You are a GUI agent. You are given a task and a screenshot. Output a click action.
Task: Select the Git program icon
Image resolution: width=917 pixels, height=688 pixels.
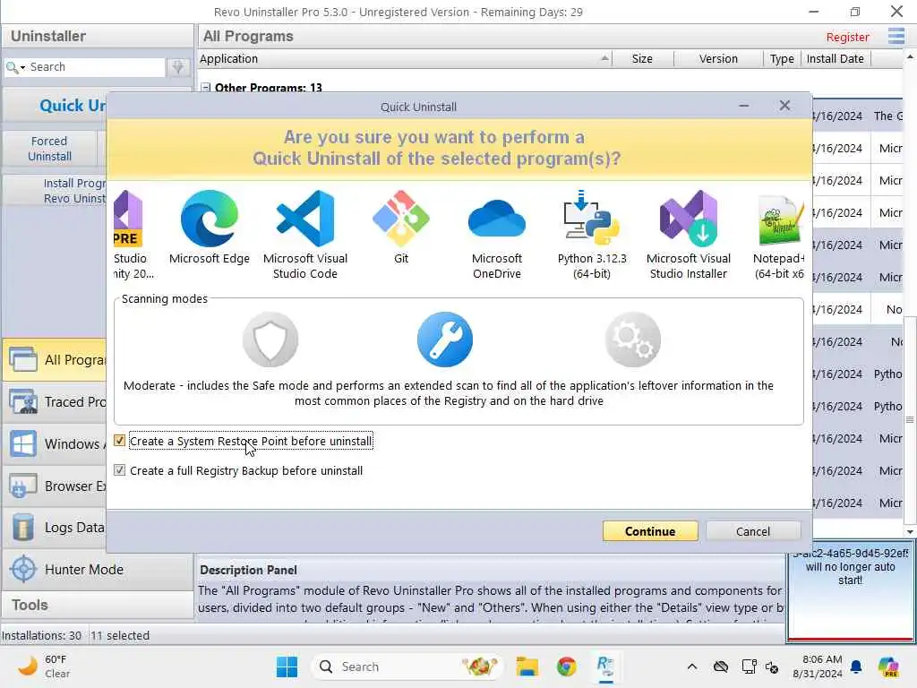click(401, 219)
